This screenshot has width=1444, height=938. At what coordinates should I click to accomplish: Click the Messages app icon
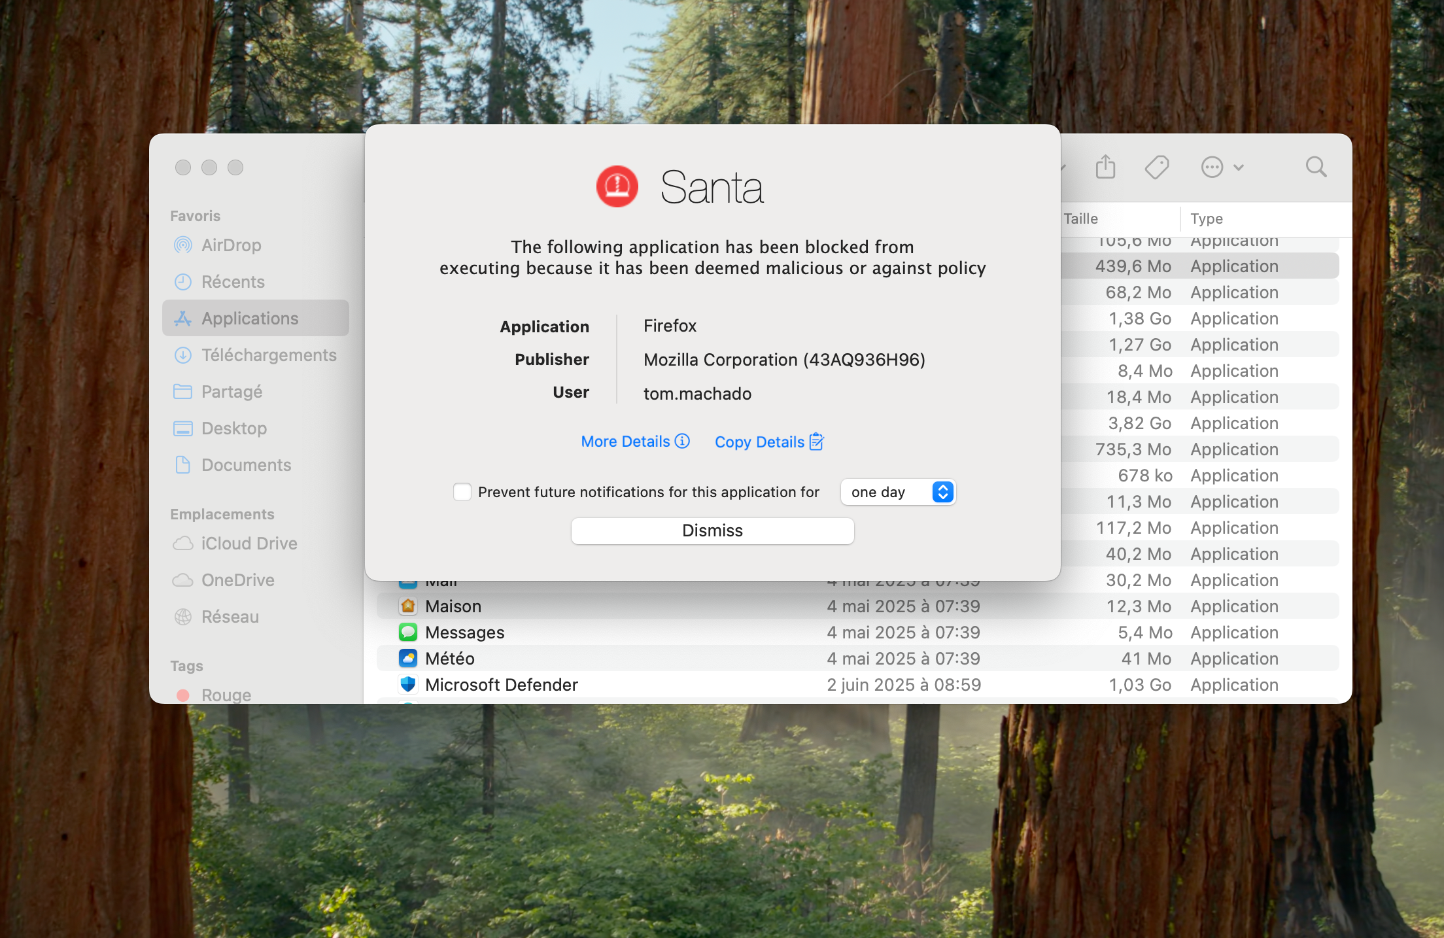pyautogui.click(x=408, y=632)
